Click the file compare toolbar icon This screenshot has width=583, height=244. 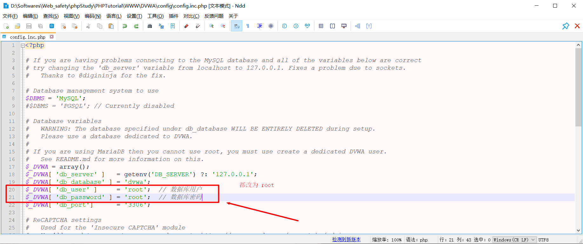(x=321, y=26)
